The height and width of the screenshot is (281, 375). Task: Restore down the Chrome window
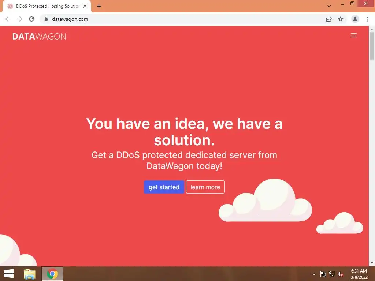click(352, 4)
